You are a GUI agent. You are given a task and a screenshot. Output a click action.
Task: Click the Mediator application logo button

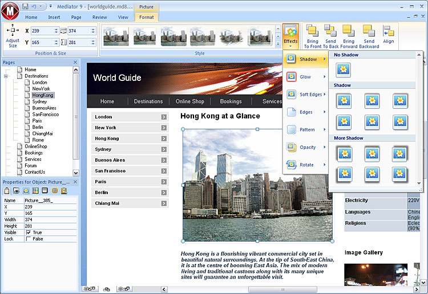10,11
